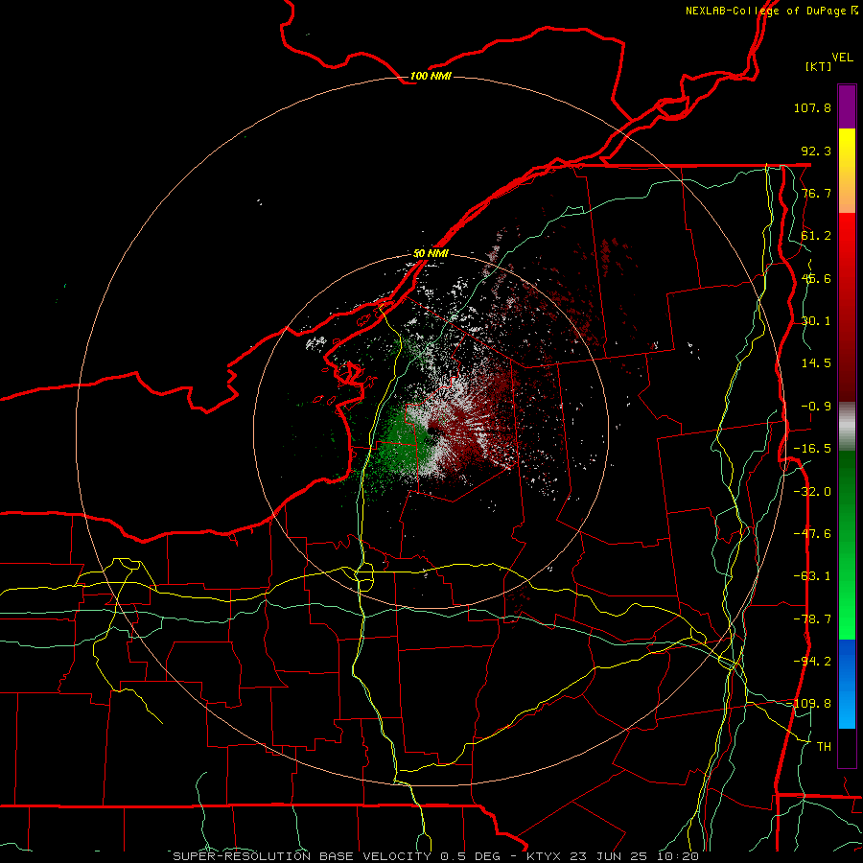Click the SUPER-RESOLUTION BASE VELOCITY caption
The height and width of the screenshot is (863, 863).
(x=436, y=856)
